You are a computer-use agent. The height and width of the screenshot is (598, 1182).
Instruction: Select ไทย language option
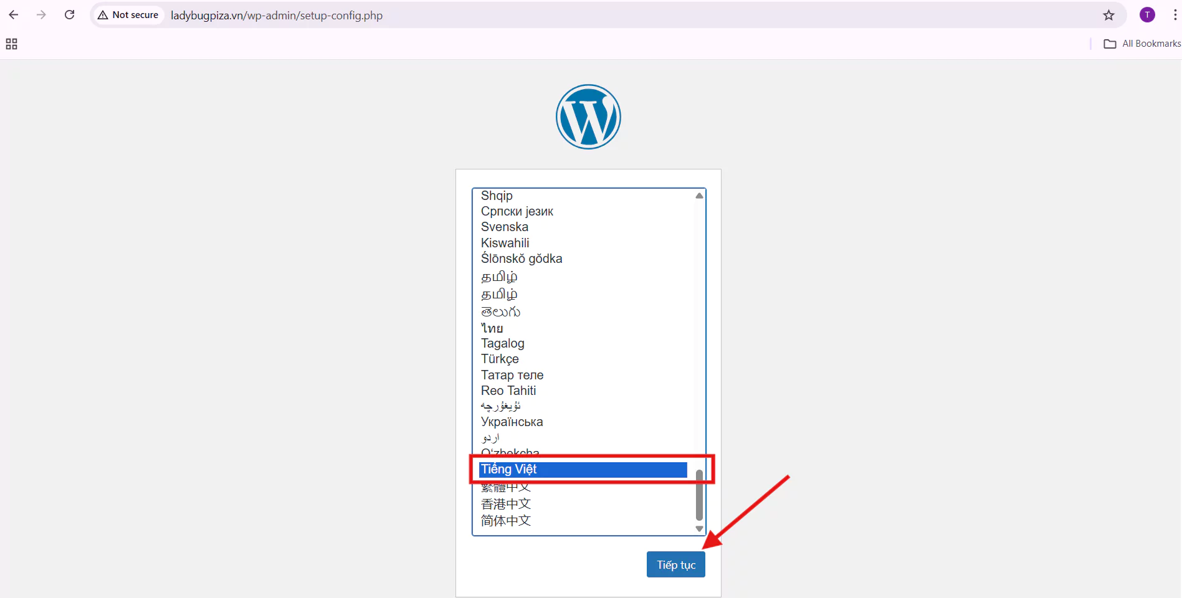pyautogui.click(x=583, y=328)
